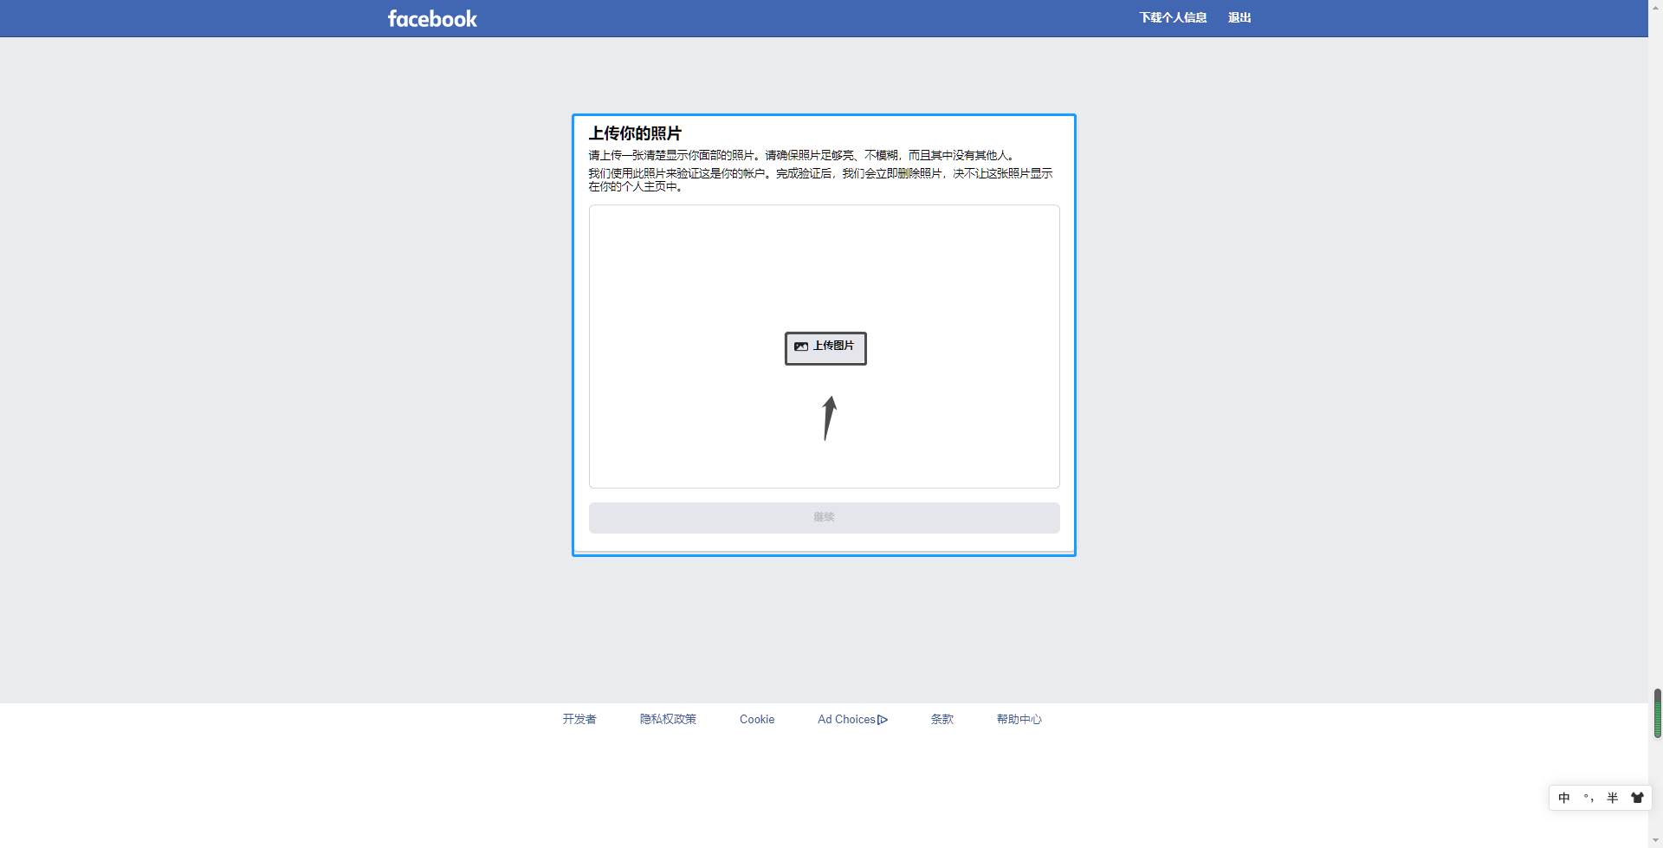Viewport: 1663px width, 848px height.
Task: Toggle the 半 half-width mode in the IME bar
Action: click(x=1613, y=798)
